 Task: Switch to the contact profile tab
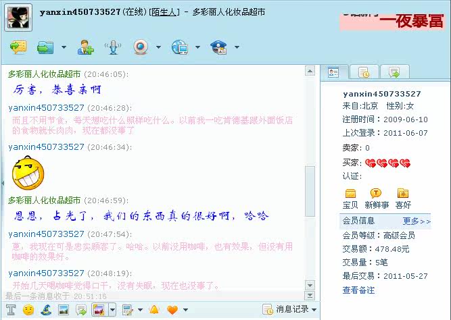coord(333,72)
